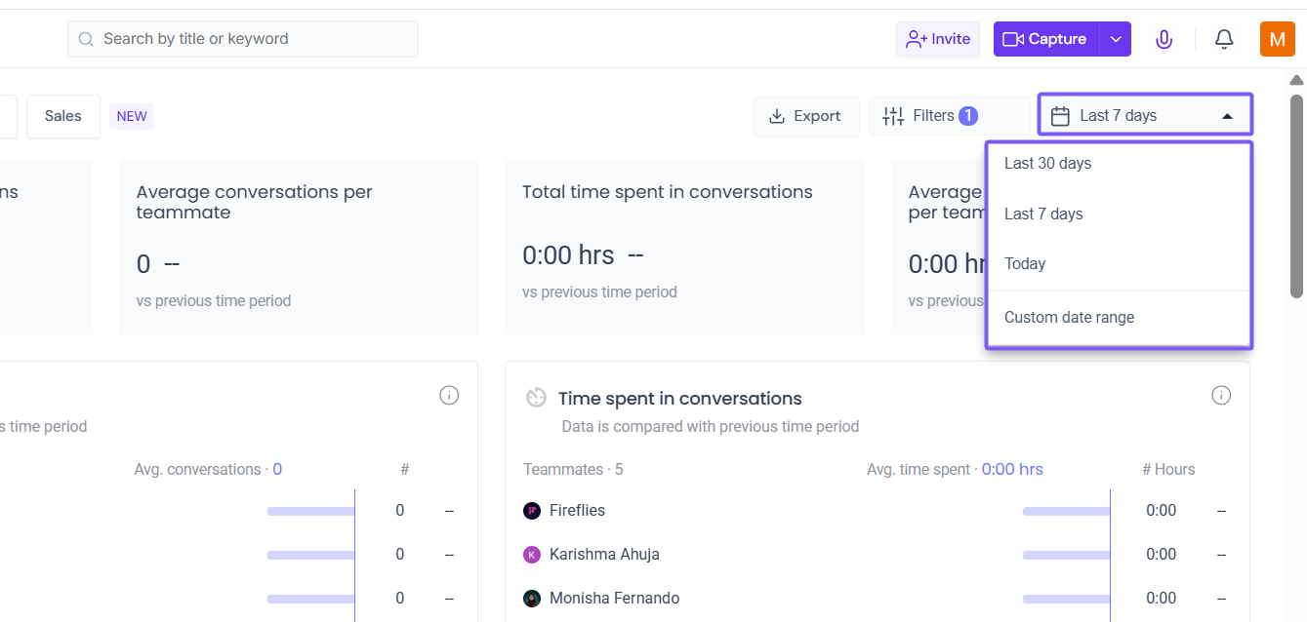Choose Today from date range menu

(x=1025, y=263)
